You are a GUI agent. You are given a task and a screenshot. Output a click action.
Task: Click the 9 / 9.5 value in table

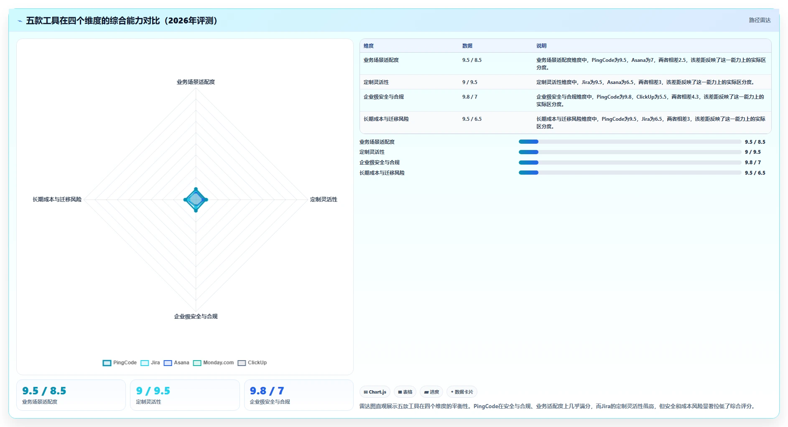470,82
